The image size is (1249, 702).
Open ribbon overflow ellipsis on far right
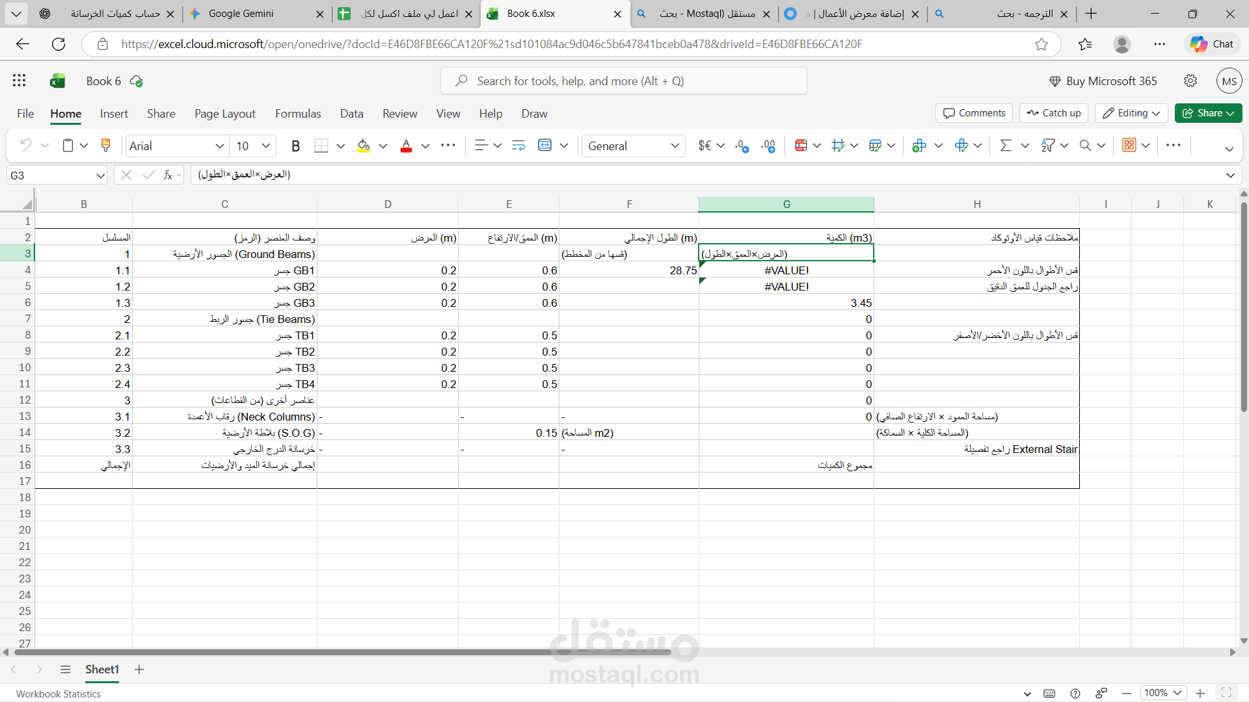click(x=1174, y=146)
